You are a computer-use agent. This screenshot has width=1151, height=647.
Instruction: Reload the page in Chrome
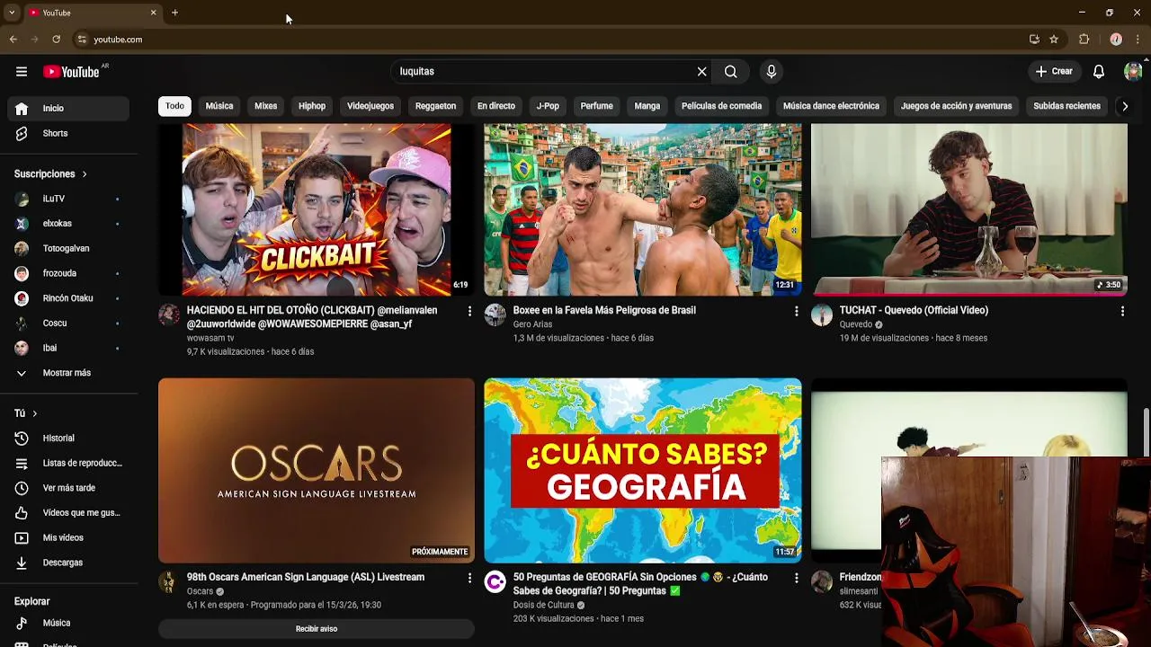pyautogui.click(x=56, y=40)
